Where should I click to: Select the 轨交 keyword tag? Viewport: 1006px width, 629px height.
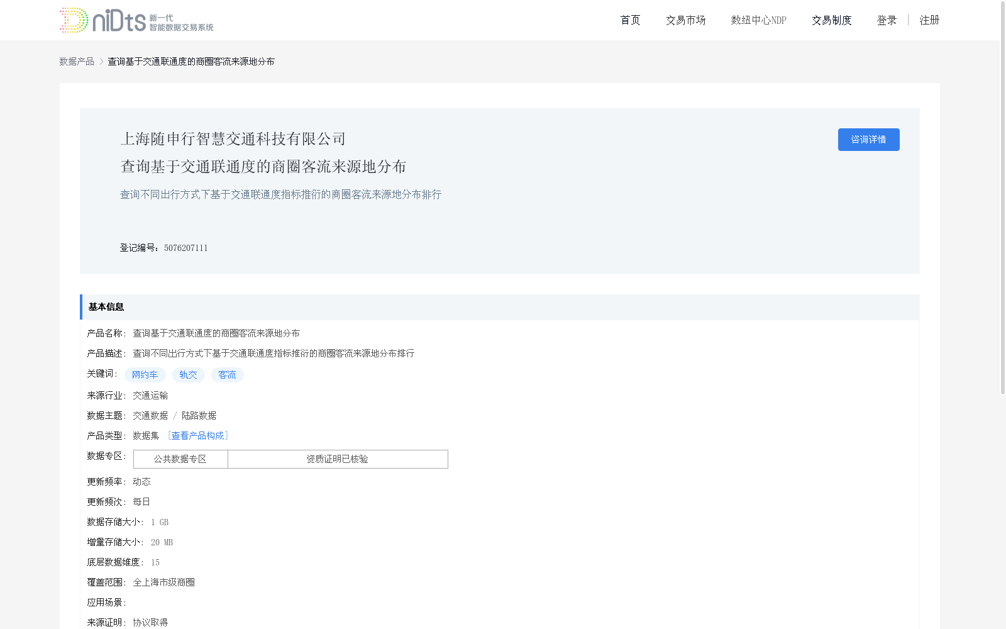[x=189, y=375]
